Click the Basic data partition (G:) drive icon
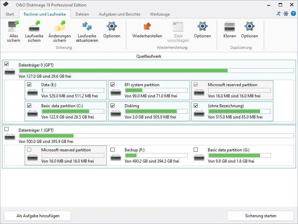 (x=199, y=158)
